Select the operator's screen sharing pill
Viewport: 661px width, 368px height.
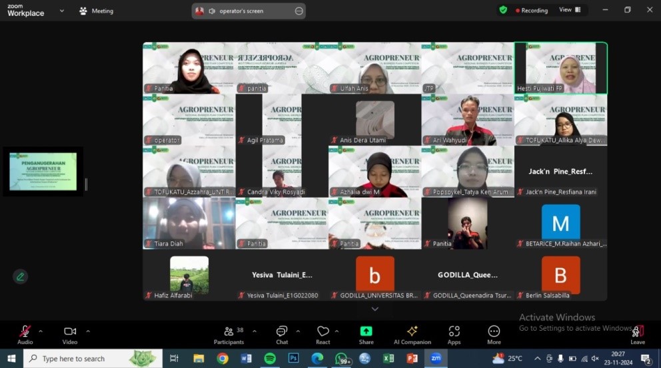249,11
